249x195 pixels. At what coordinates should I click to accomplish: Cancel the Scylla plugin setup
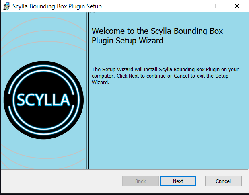point(223,181)
